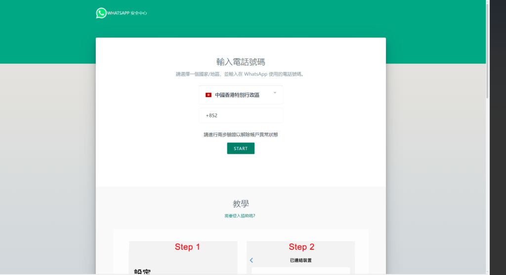The height and width of the screenshot is (275, 506).
Task: Click the dropdown arrow in country selector
Action: click(x=275, y=93)
